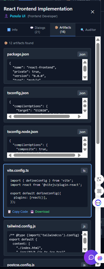Screen dimensions: 104x269
Task: Click the plugins: [react()] line
Action: pos(30,197)
